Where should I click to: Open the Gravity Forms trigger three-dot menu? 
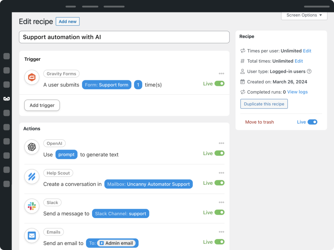point(221,74)
